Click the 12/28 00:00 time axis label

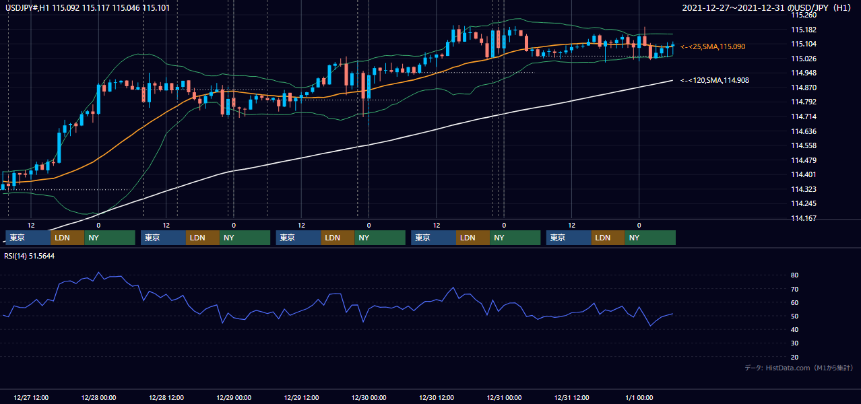(98, 397)
